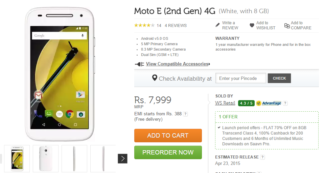Click the star rating display
The width and height of the screenshot is (324, 173).
[x=144, y=25]
